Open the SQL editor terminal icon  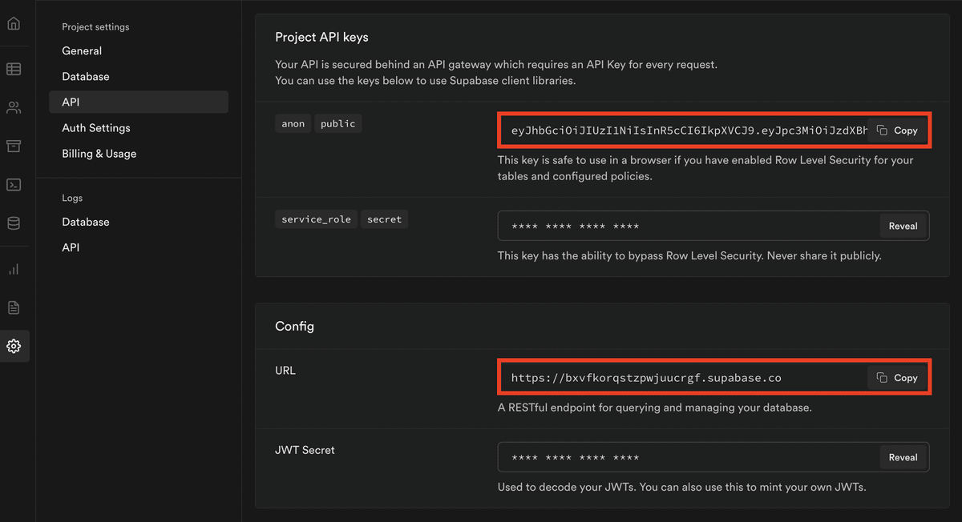[14, 185]
